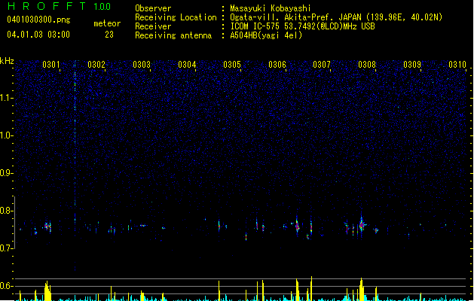Click the 0301 time marker
The height and width of the screenshot is (301, 474).
[x=51, y=65]
